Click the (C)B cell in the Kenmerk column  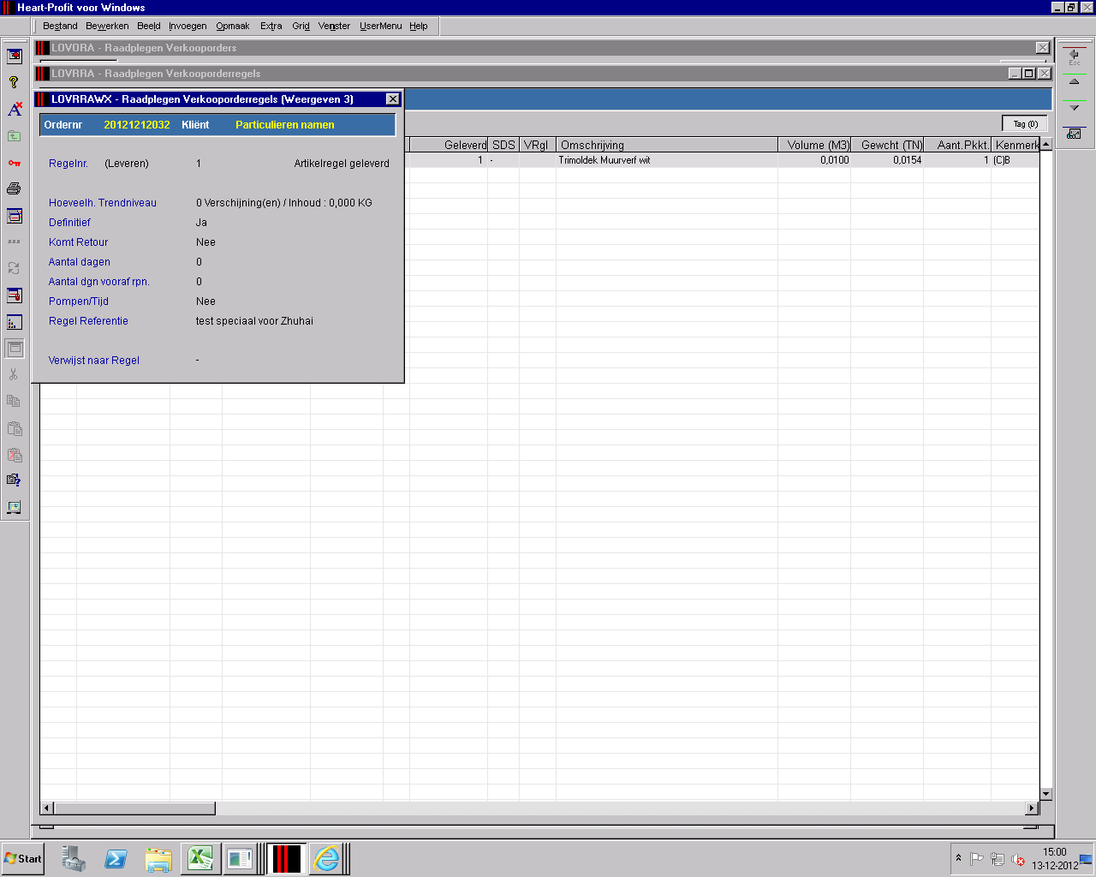pyautogui.click(x=1016, y=160)
